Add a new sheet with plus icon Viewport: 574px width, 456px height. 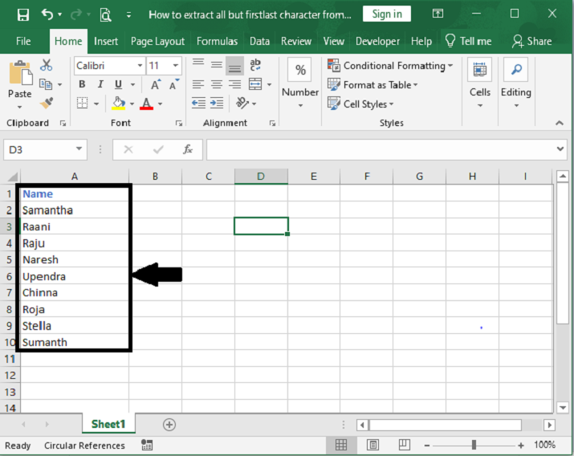[x=169, y=425]
